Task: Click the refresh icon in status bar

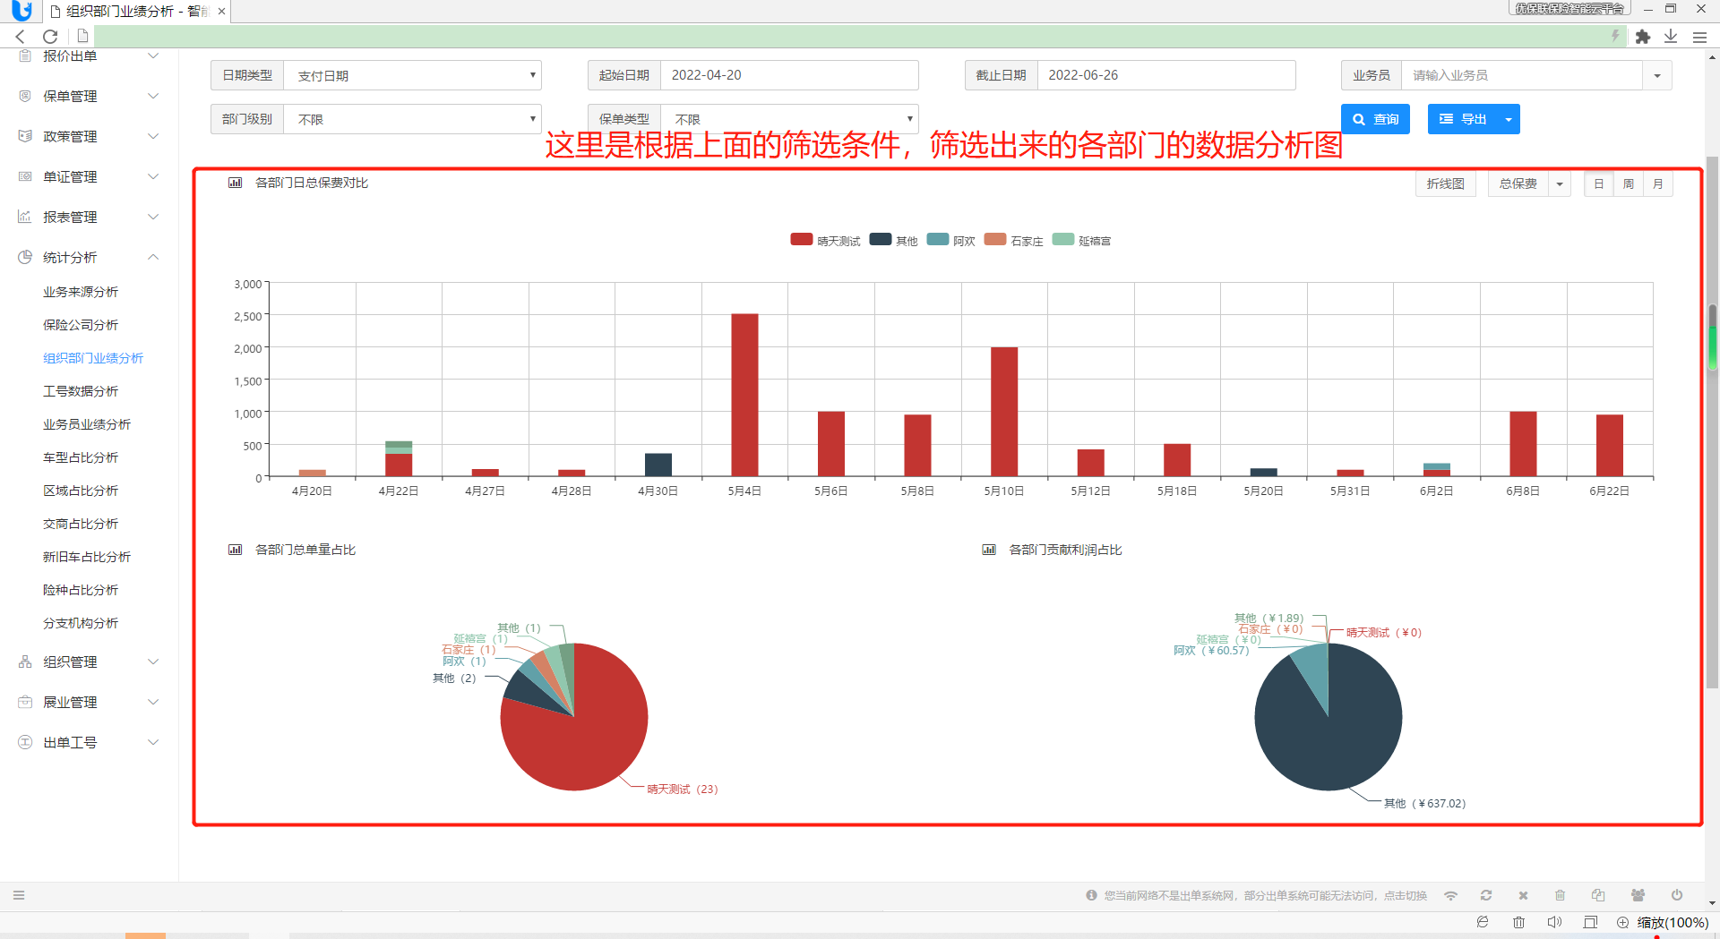Action: tap(1486, 895)
